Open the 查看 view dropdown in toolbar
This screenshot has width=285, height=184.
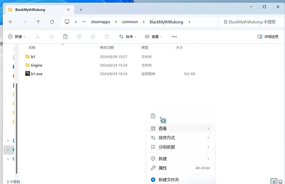tap(154, 37)
